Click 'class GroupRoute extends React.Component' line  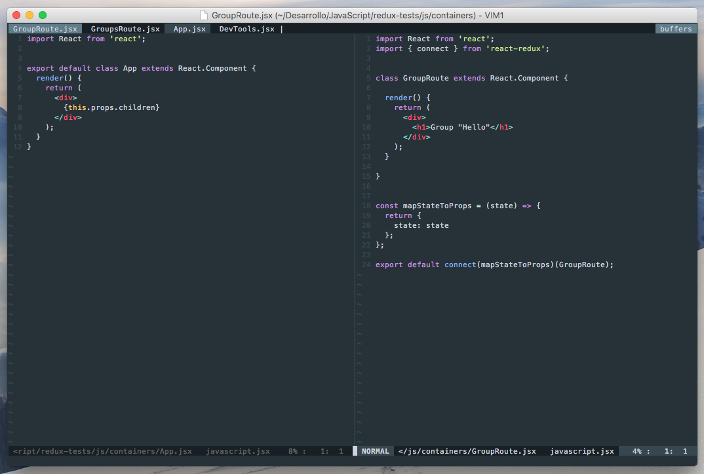(472, 78)
